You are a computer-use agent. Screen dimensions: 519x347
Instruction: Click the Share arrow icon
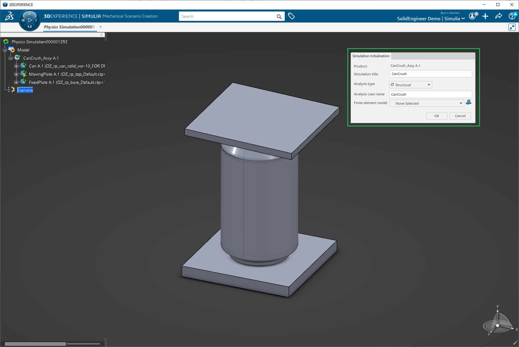pos(498,16)
